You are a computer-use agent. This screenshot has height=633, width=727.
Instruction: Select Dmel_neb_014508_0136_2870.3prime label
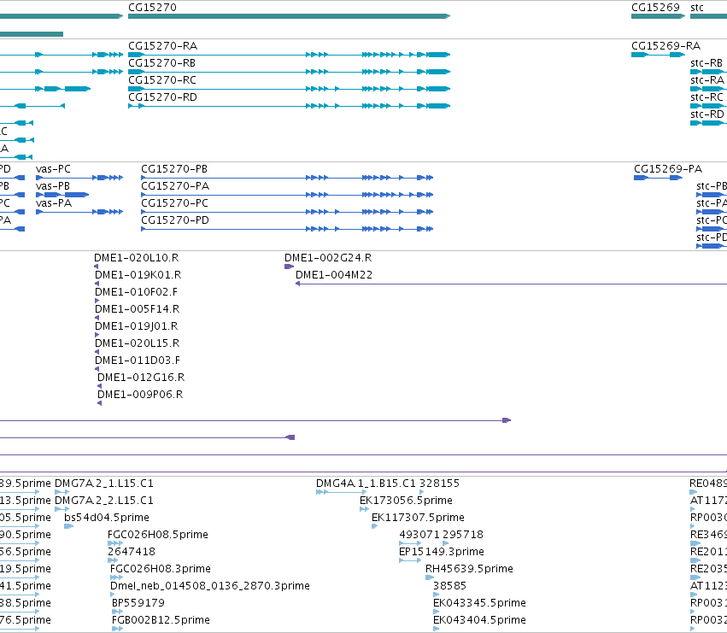210,586
